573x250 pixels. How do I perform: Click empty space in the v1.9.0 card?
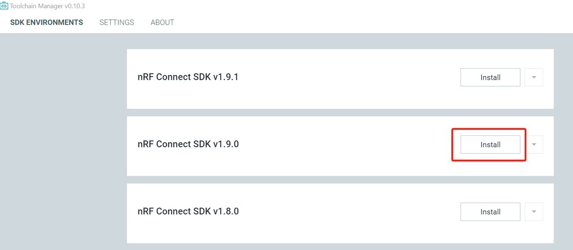coord(348,146)
